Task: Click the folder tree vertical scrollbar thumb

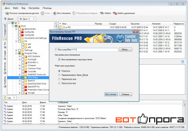Action: point(55,26)
